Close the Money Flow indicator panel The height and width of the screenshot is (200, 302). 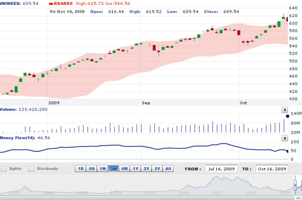tap(284, 138)
